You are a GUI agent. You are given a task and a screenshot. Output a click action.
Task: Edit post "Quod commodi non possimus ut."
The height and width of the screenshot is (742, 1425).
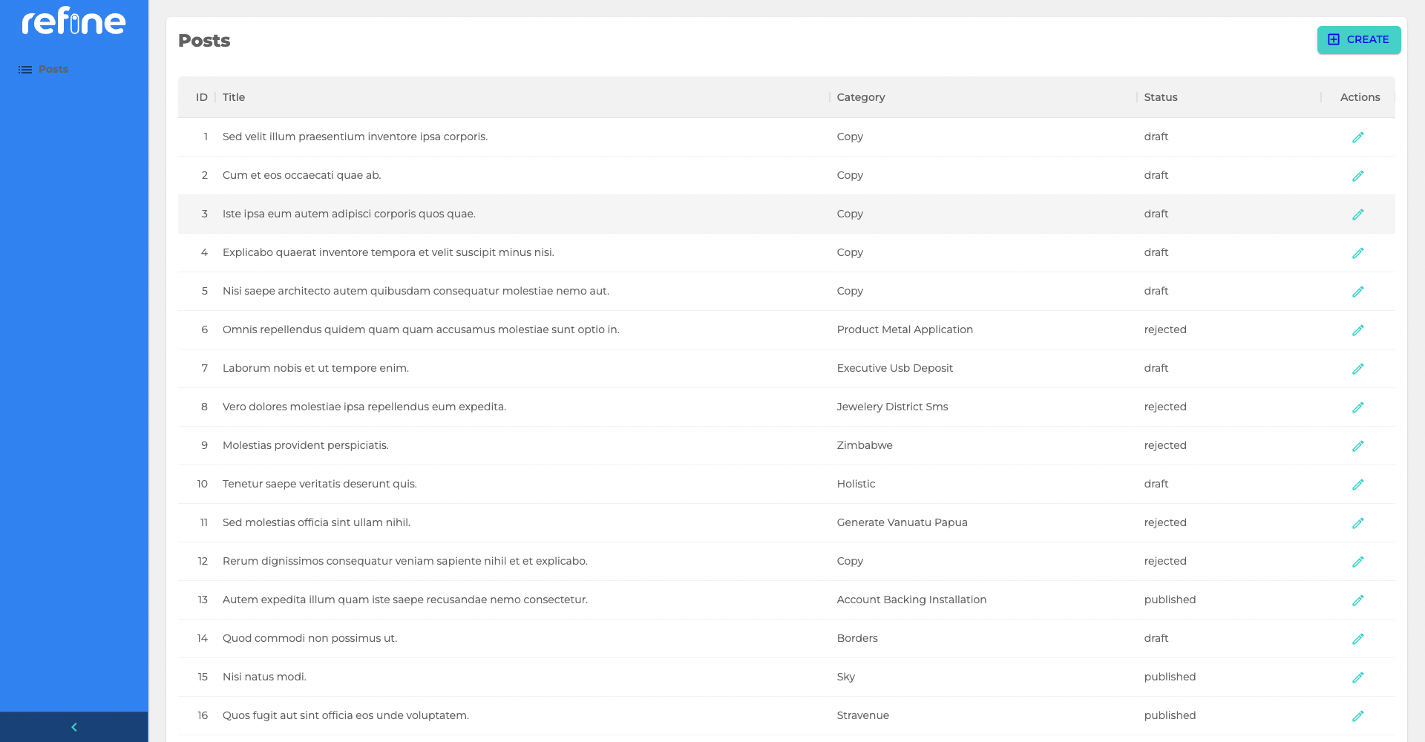pos(1358,639)
